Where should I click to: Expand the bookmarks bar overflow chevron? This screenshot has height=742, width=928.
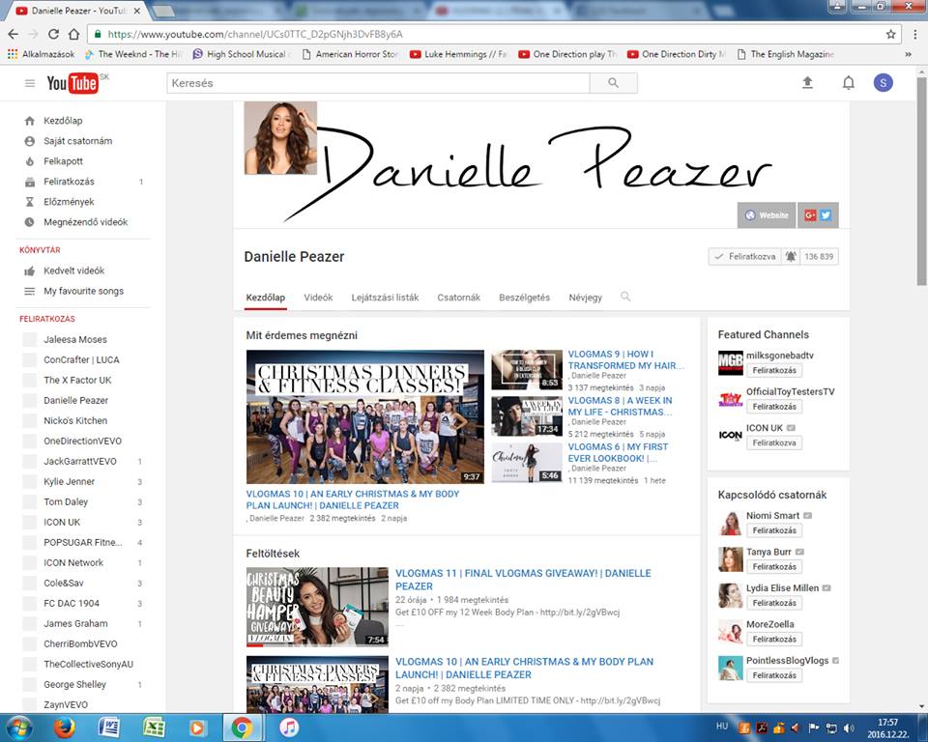908,54
